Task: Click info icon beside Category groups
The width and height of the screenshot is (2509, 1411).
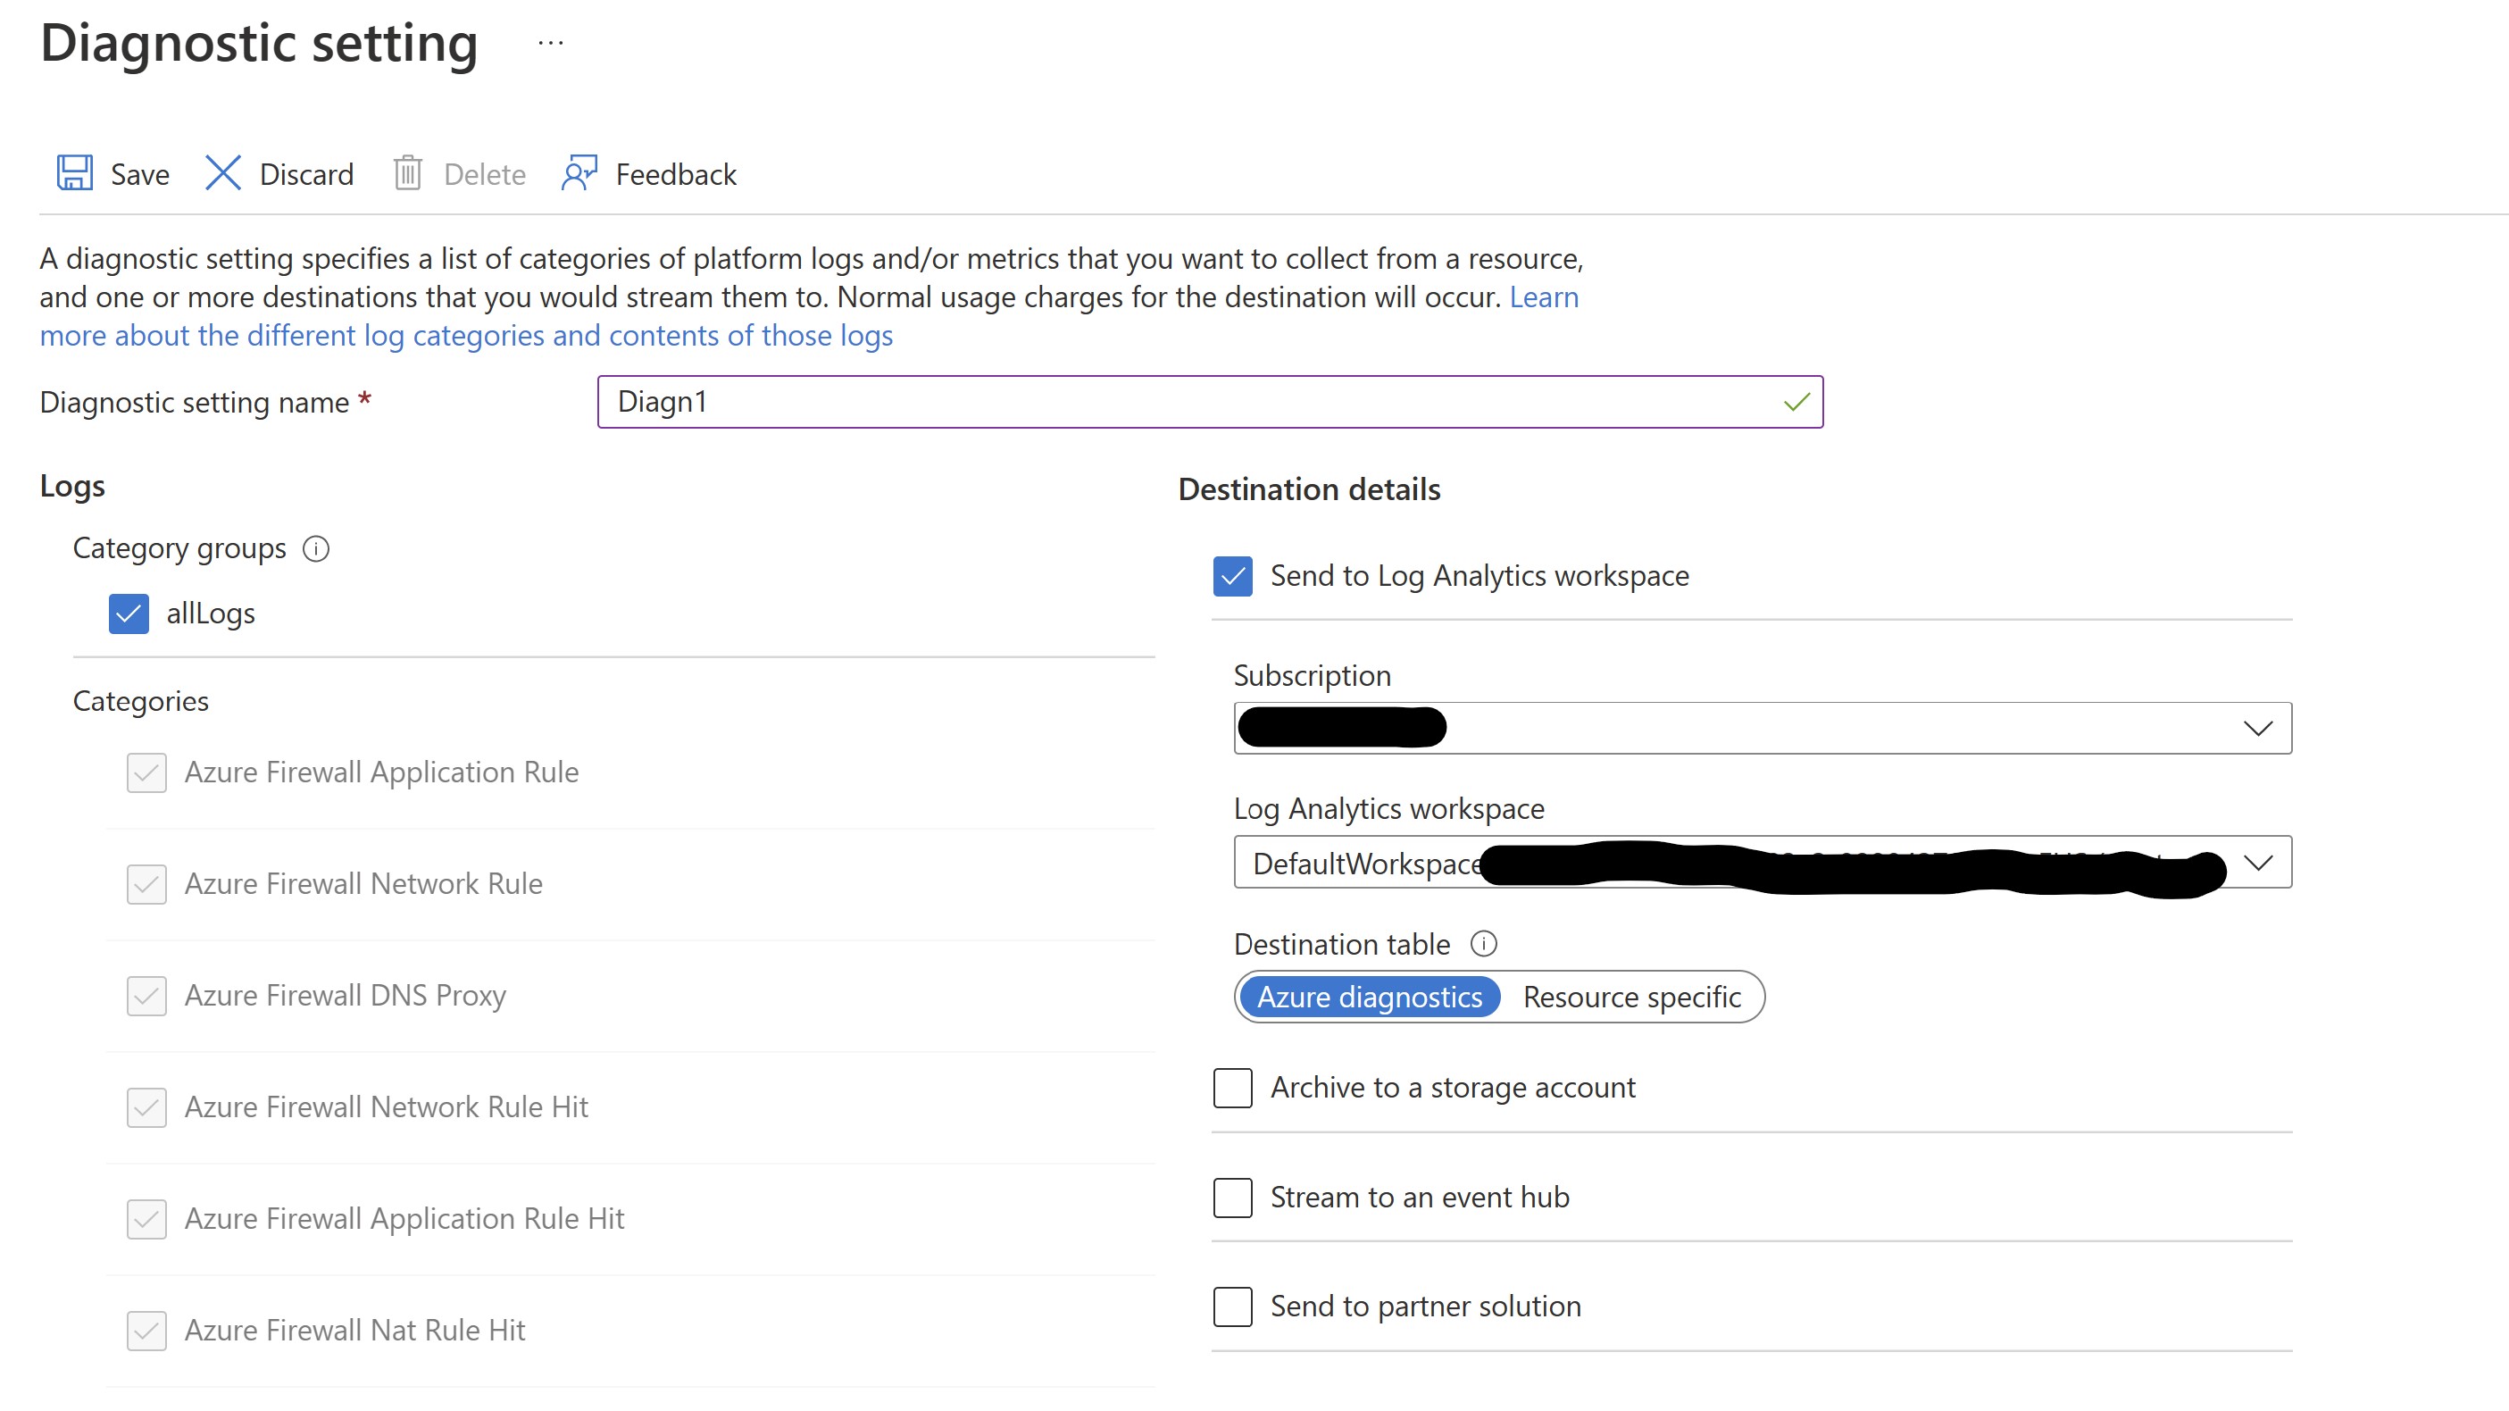Action: [x=315, y=548]
